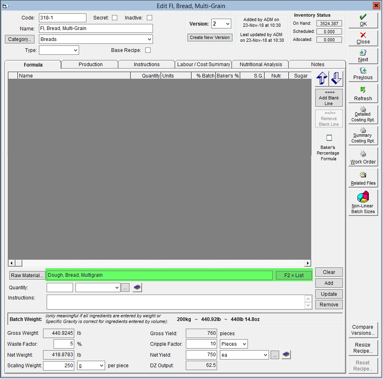Open Non-Linear Batch Sizes

click(363, 202)
